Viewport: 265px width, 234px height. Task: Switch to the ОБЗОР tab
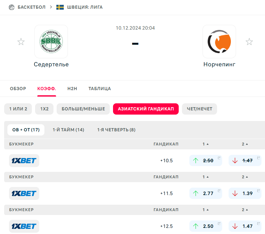pos(18,89)
